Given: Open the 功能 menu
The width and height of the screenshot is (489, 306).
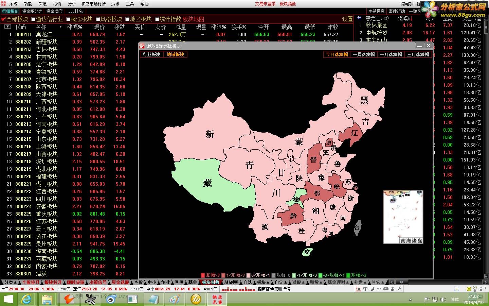Looking at the screenshot, I should pos(28,4).
